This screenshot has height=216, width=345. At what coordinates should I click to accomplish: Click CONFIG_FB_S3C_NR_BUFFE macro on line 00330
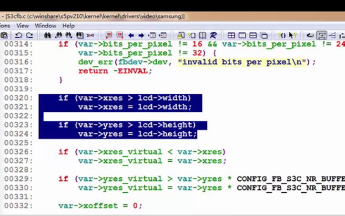click(291, 188)
